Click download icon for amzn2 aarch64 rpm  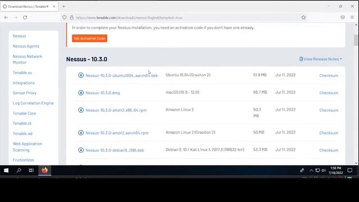tap(81, 132)
